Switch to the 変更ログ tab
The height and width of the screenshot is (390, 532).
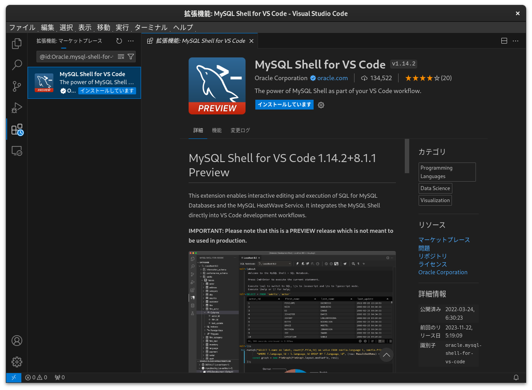[x=240, y=130]
